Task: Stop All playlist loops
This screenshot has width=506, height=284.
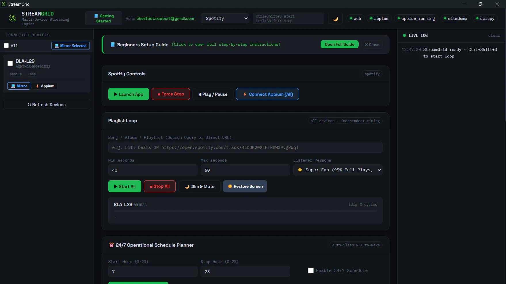Action: click(160, 186)
